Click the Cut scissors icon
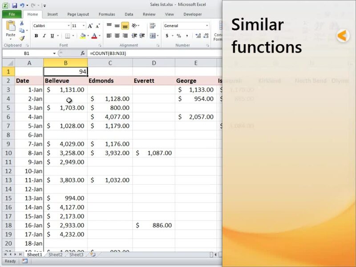This screenshot has width=356, height=267. [x=22, y=23]
